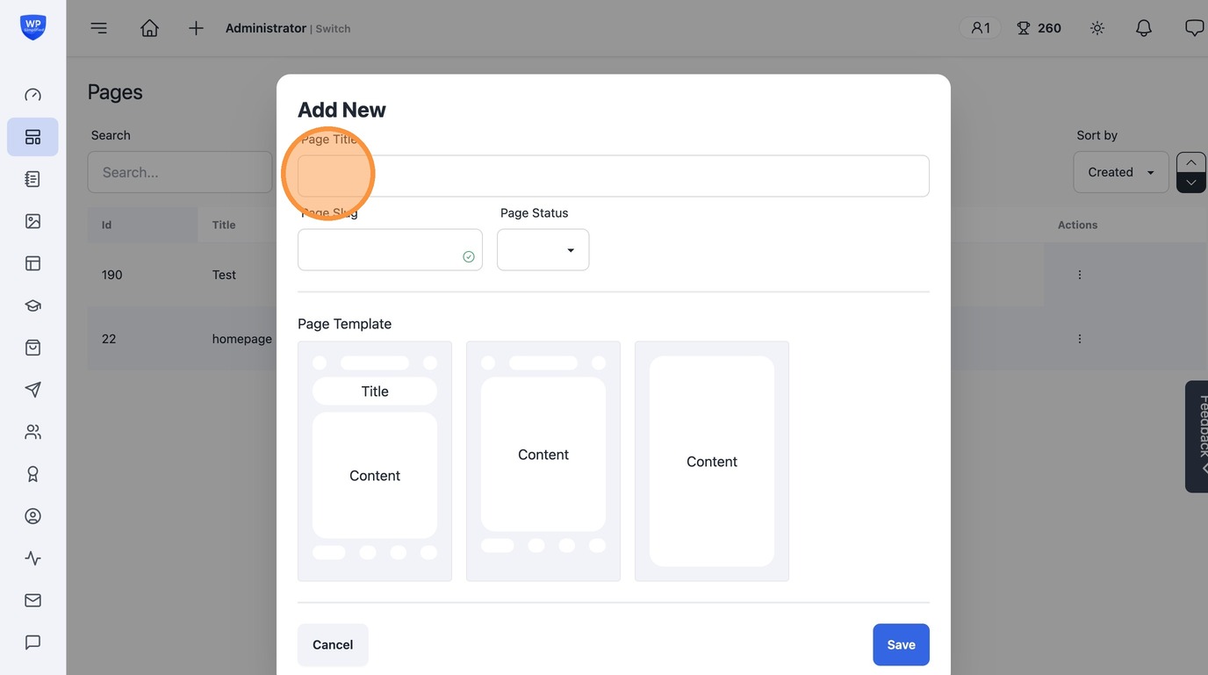Open the award ribbon icon in sidebar
The image size is (1208, 675).
coord(32,474)
